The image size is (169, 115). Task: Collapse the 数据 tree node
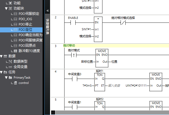tap(1, 56)
